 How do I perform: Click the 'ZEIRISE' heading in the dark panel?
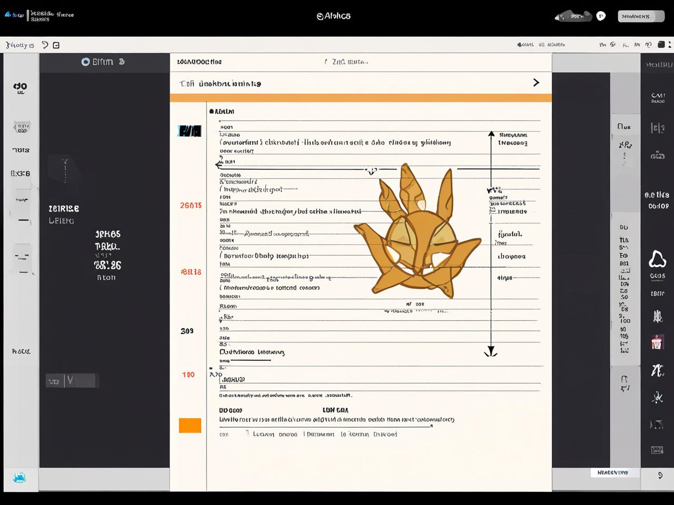tap(64, 209)
